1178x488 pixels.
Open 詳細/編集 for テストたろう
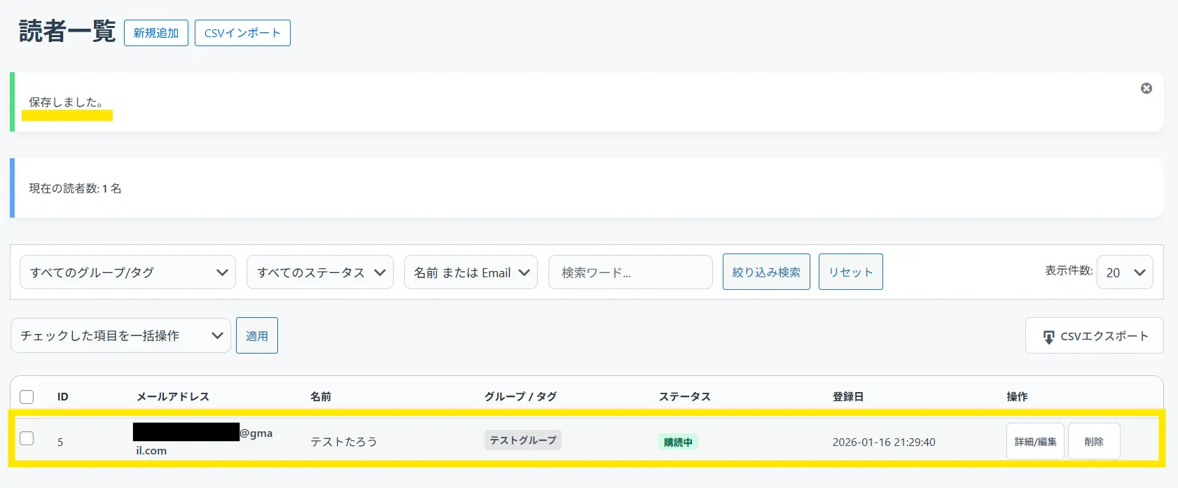coord(1035,442)
